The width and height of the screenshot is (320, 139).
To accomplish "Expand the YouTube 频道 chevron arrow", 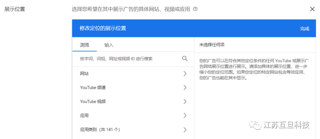I will 185,88.
